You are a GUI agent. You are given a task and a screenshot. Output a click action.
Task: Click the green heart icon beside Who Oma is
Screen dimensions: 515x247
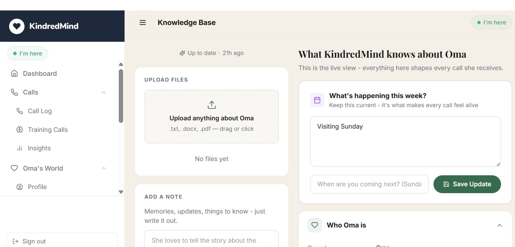[x=315, y=225]
